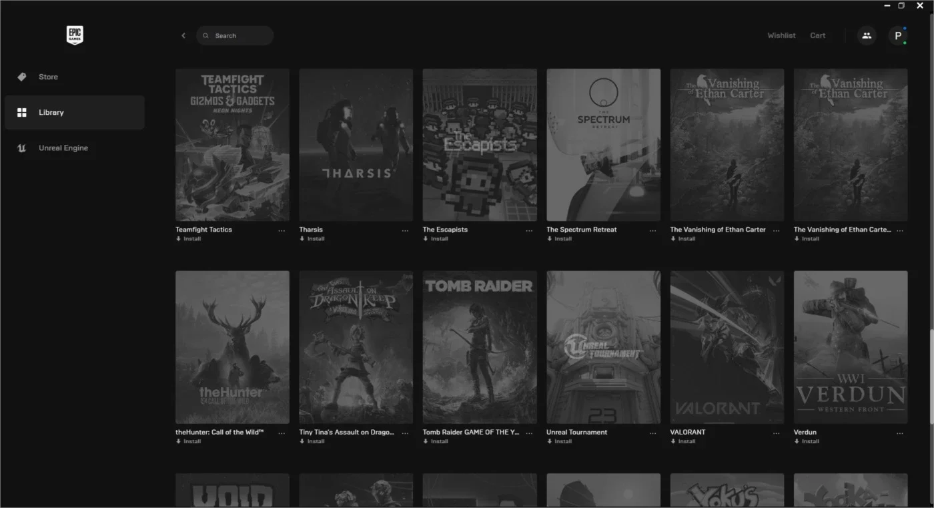This screenshot has width=934, height=508.
Task: Click the back arrow button
Action: (183, 35)
